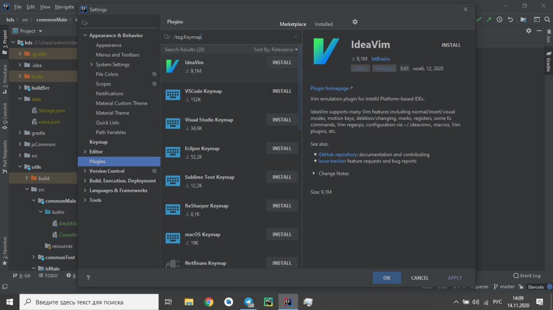Viewport: 553px width, 310px height.
Task: Select the IdeaVim plugin logo in results list
Action: point(173,66)
